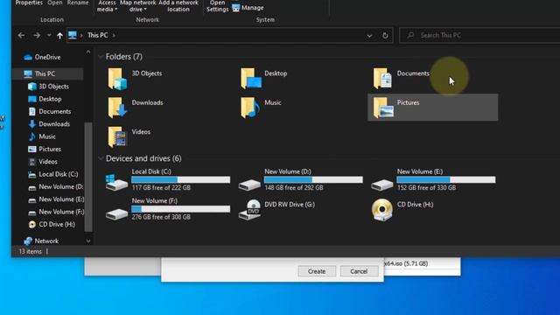Go forward using the forward arrow
This screenshot has height=315, width=560.
tap(37, 35)
